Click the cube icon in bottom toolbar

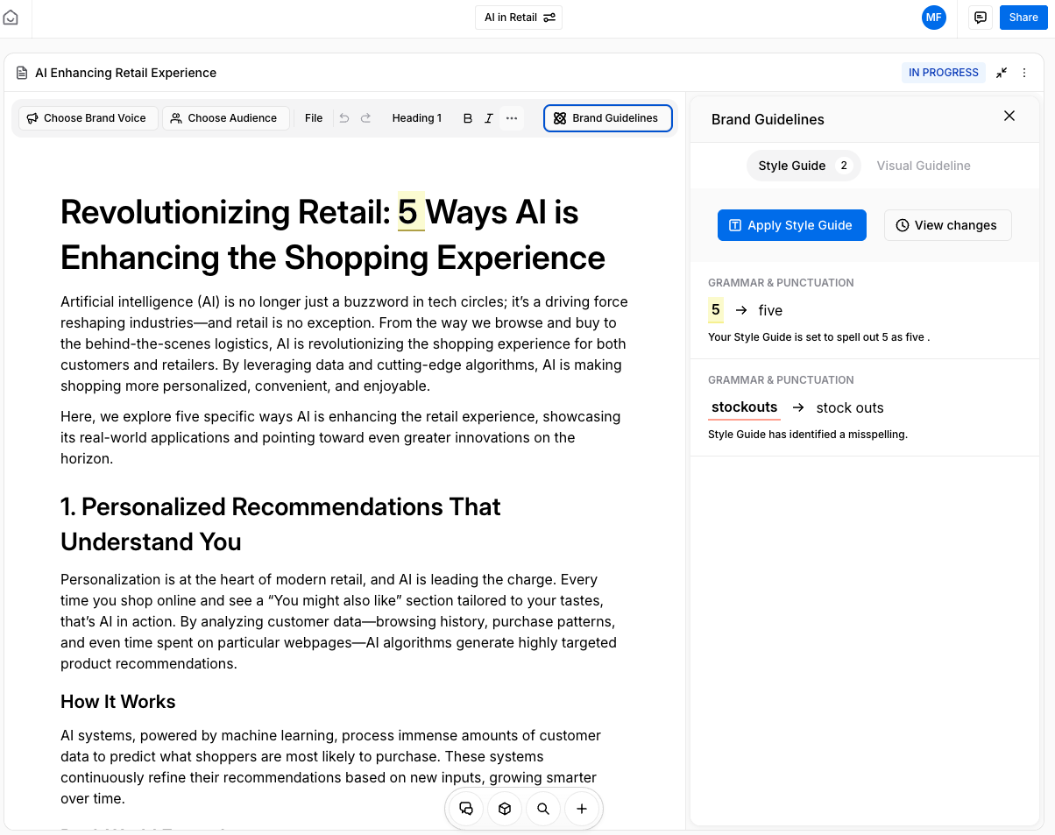(505, 809)
